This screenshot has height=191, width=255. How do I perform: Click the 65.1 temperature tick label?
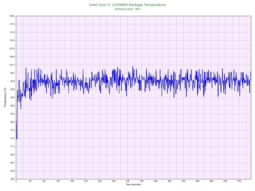pyautogui.click(x=13, y=163)
